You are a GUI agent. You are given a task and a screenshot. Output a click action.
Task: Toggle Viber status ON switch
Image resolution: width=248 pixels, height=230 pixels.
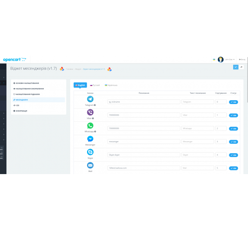pyautogui.click(x=233, y=115)
